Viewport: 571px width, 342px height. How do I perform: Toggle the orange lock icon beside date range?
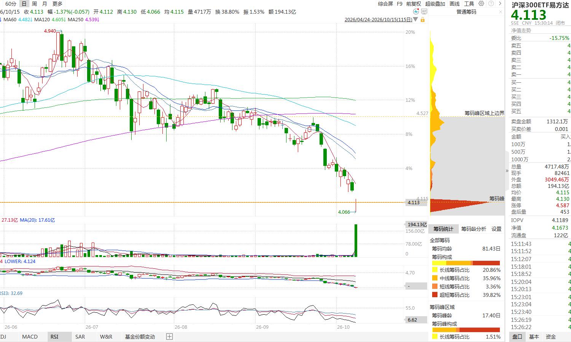click(x=422, y=19)
